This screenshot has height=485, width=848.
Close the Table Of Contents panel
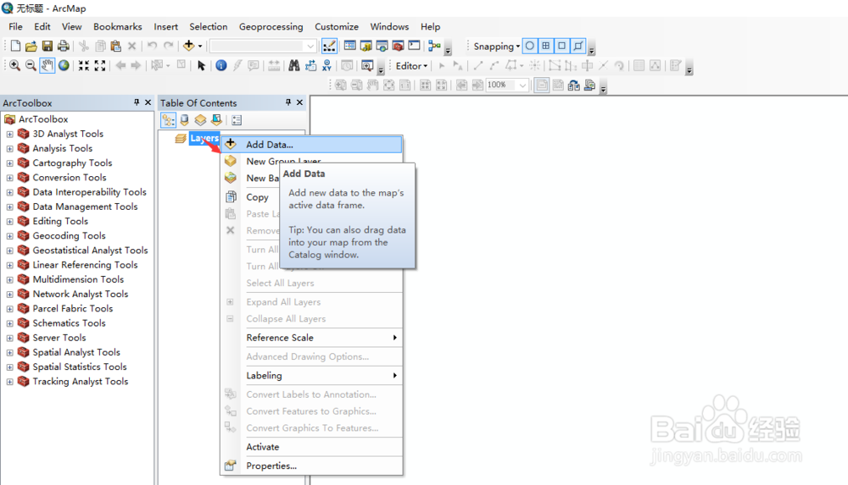pos(299,102)
